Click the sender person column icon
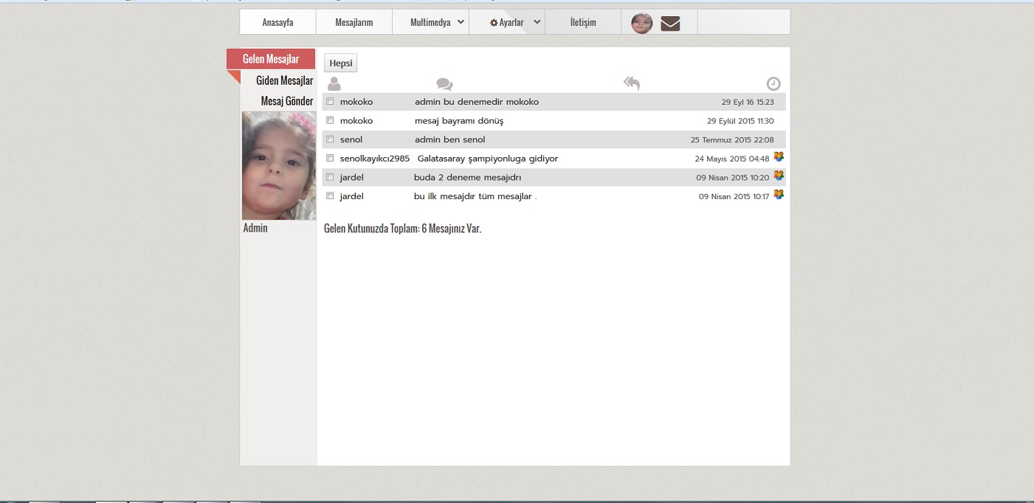The width and height of the screenshot is (1034, 503). [x=334, y=84]
